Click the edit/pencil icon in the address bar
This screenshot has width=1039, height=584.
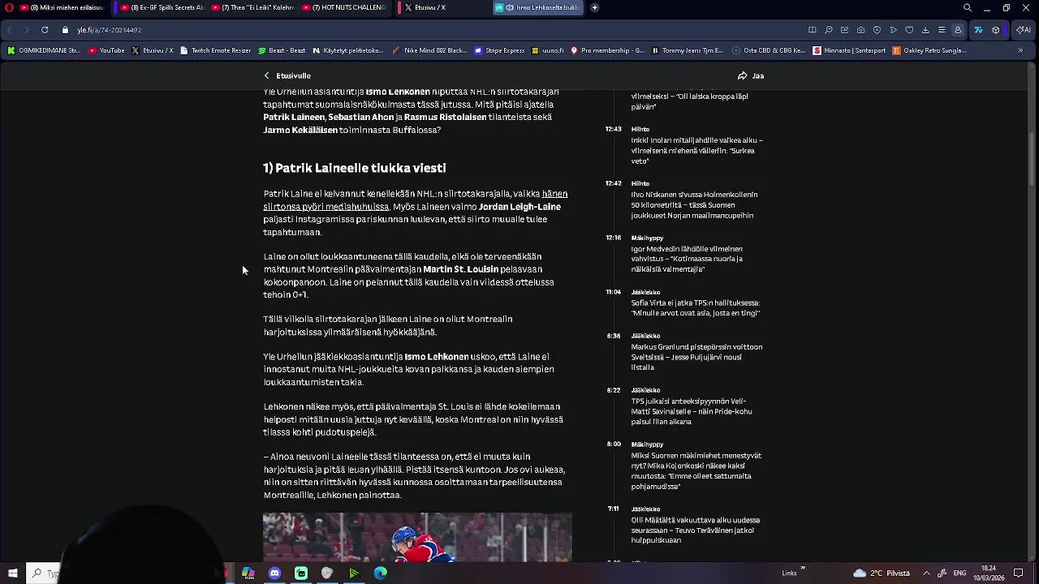[844, 30]
